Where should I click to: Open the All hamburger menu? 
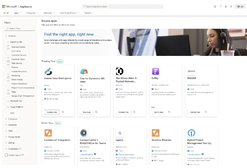(6, 13)
